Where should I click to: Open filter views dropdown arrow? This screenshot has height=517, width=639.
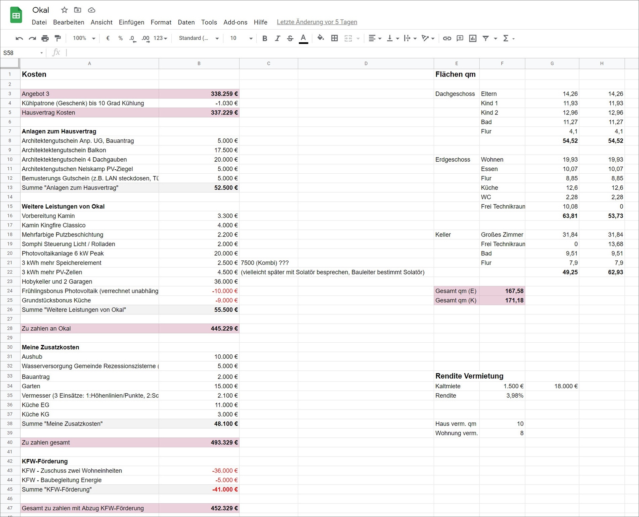[496, 39]
